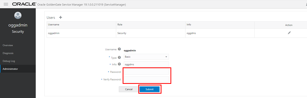
Task: Edit the Info field containing oggdms
Action: (146, 64)
